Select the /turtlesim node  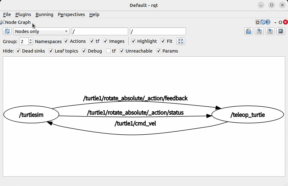tap(31, 115)
